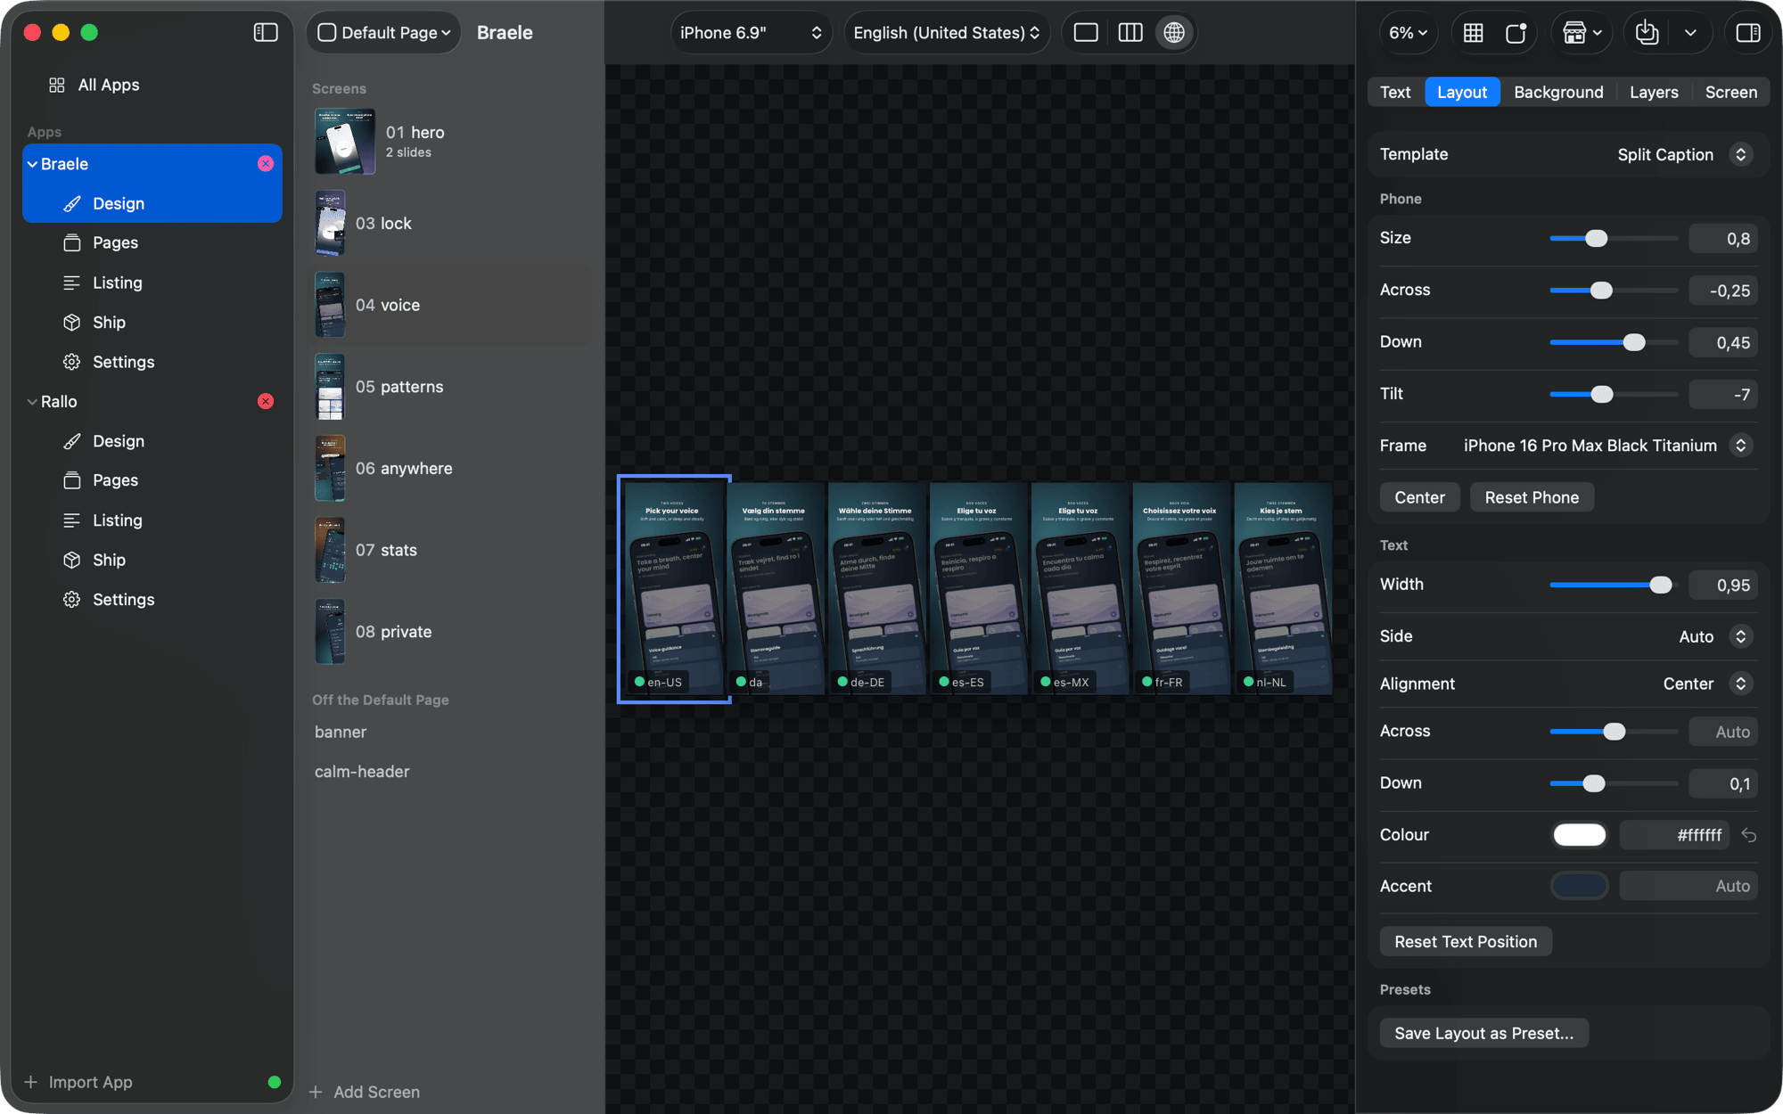The image size is (1783, 1114).
Task: Click the white Colour swatch
Action: point(1579,835)
